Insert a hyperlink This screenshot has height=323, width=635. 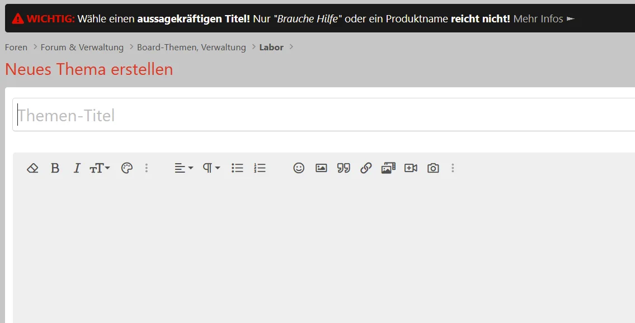tap(366, 168)
